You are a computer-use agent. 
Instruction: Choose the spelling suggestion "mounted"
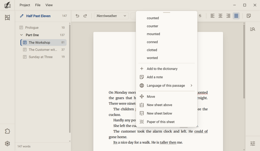[x=166, y=34]
